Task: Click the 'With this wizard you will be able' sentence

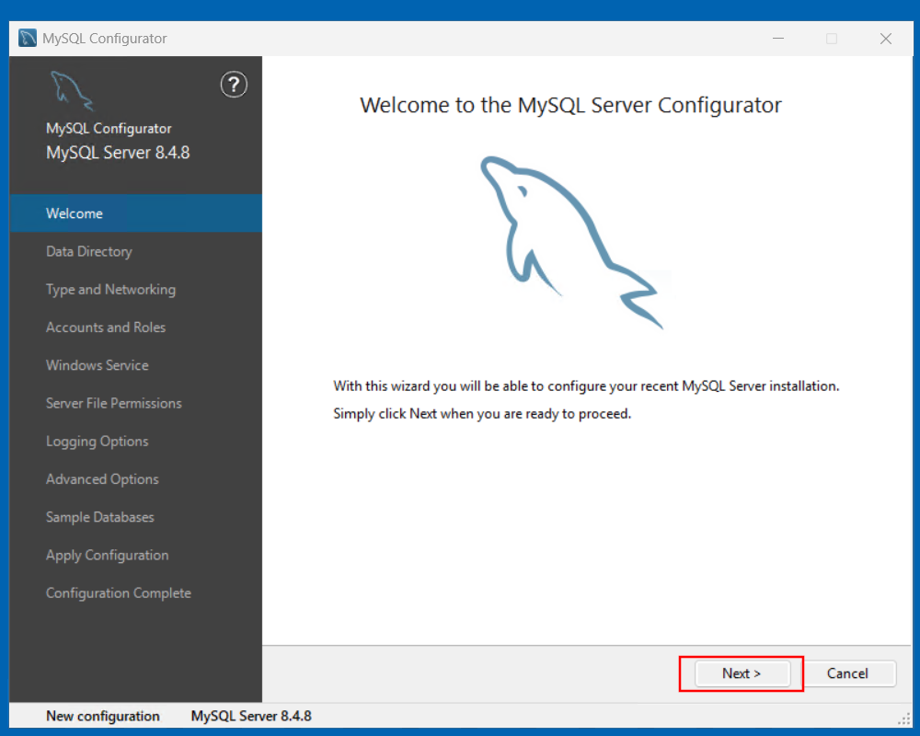Action: (x=586, y=386)
